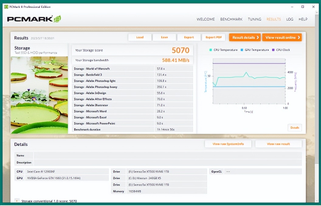Image resolution: width=321 pixels, height=206 pixels.
Task: Click the Name input field
Action: [168, 156]
